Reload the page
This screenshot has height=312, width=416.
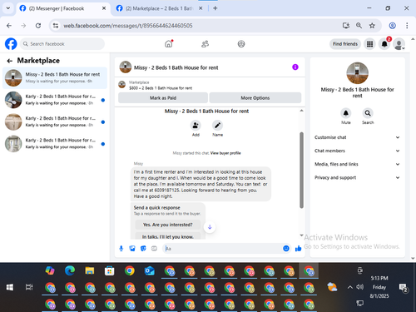click(x=38, y=26)
